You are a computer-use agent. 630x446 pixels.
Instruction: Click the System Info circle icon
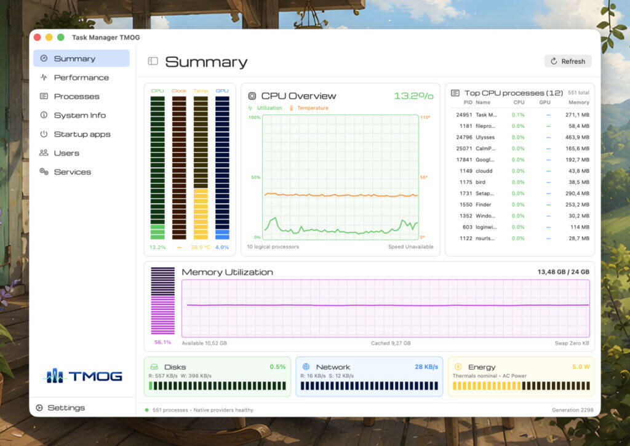click(x=44, y=115)
